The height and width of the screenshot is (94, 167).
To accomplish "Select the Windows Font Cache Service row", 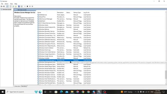I will click(x=64, y=52).
